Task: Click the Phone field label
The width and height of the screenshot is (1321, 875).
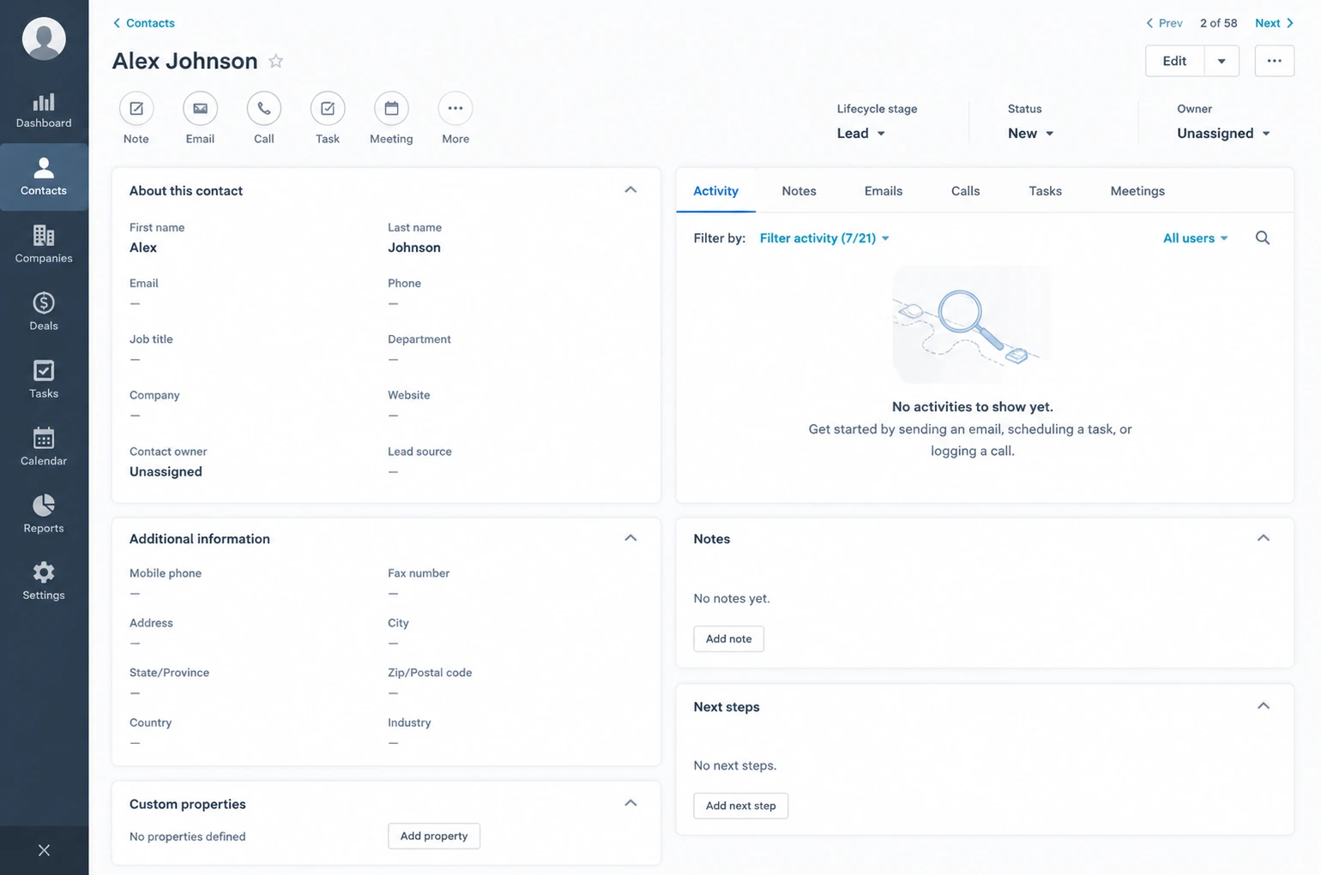Action: click(404, 284)
